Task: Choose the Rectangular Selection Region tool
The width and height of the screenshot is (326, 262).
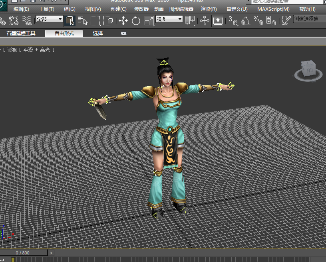Action: coord(95,21)
